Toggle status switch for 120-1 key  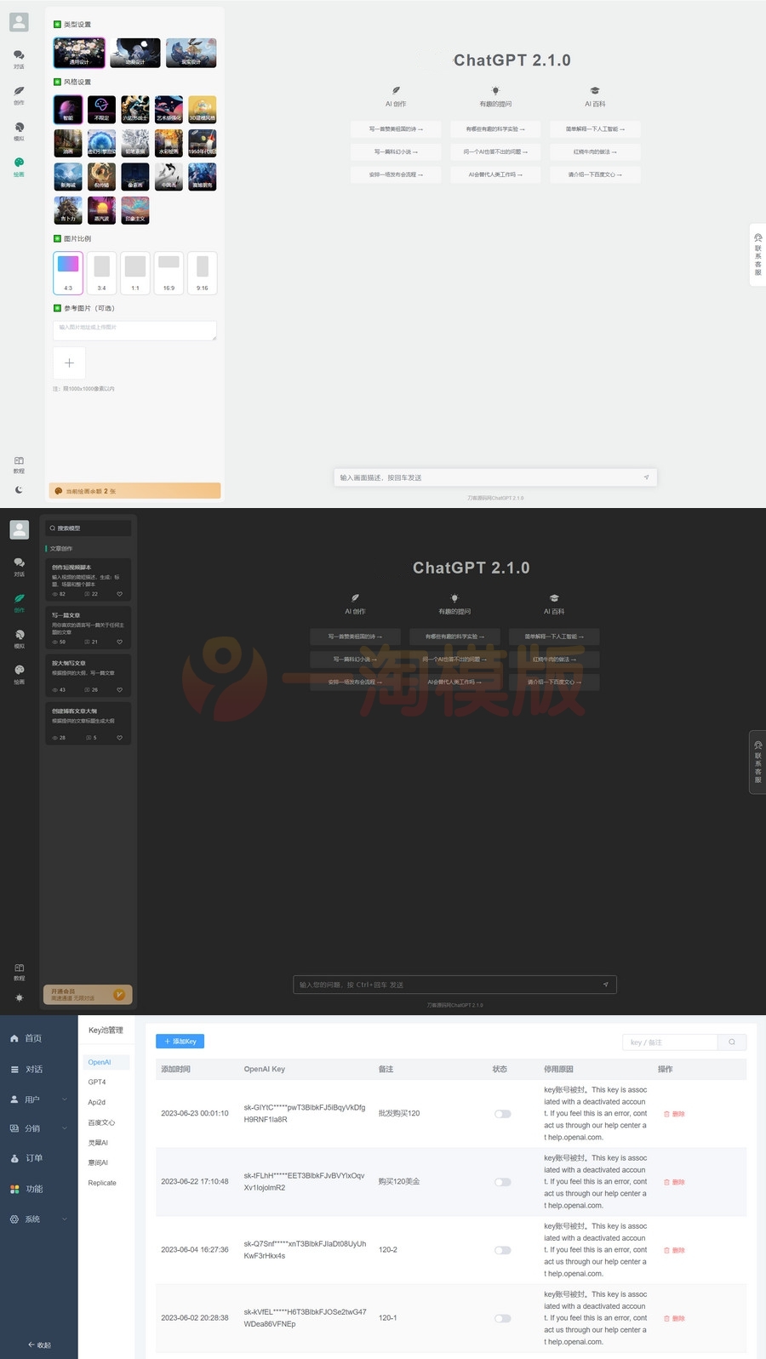click(x=503, y=1318)
